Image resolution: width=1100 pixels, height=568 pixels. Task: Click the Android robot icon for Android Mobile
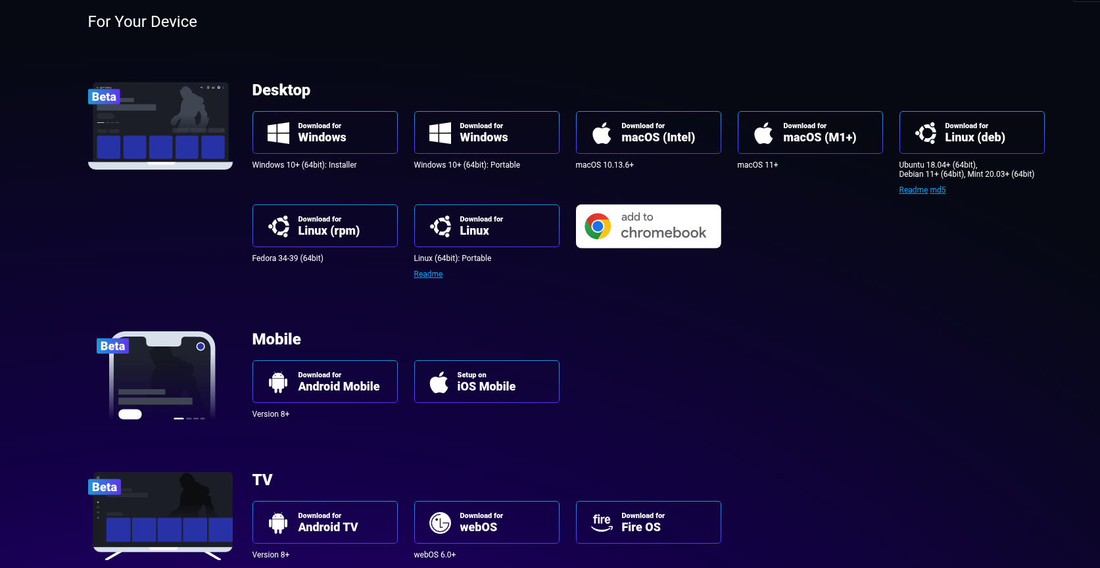(x=278, y=382)
